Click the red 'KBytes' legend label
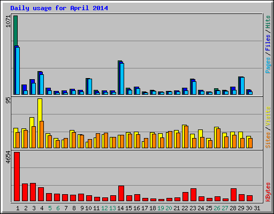Image resolution: width=274 pixels, height=214 pixels. [x=268, y=192]
